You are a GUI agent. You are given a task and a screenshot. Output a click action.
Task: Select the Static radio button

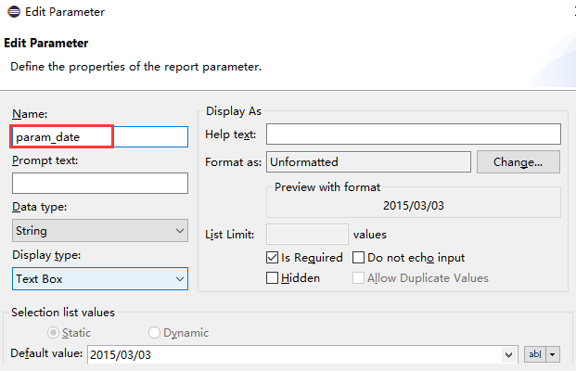coord(54,332)
